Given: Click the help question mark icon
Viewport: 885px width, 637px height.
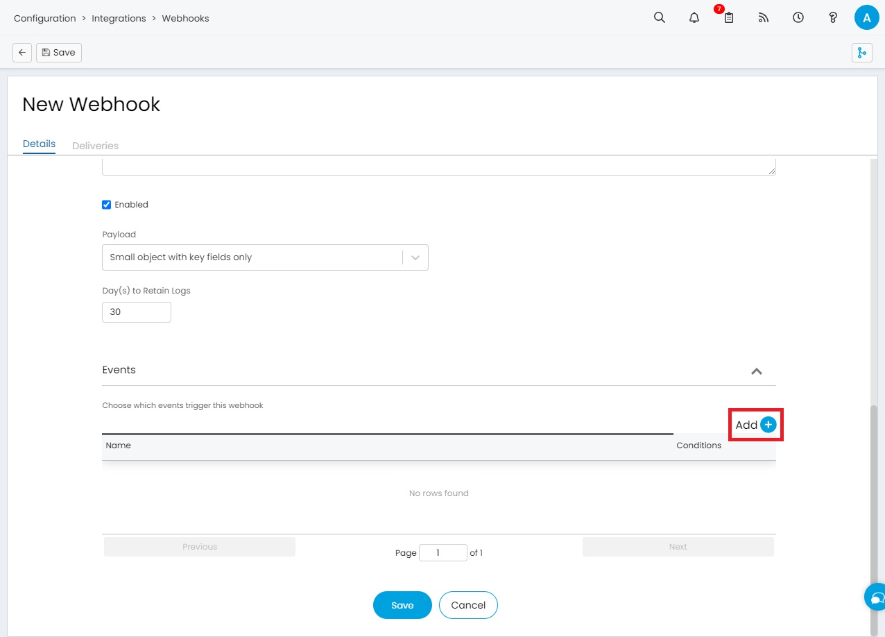Looking at the screenshot, I should pos(833,18).
